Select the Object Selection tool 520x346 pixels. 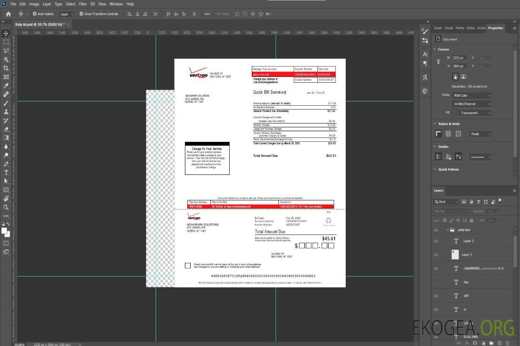(x=6, y=59)
